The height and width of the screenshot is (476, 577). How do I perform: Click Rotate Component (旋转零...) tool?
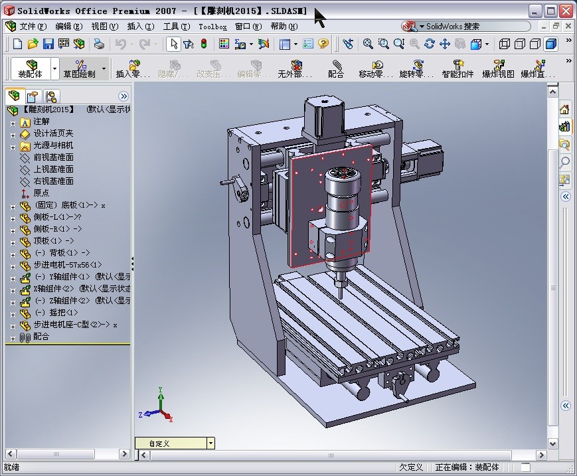coord(416,68)
